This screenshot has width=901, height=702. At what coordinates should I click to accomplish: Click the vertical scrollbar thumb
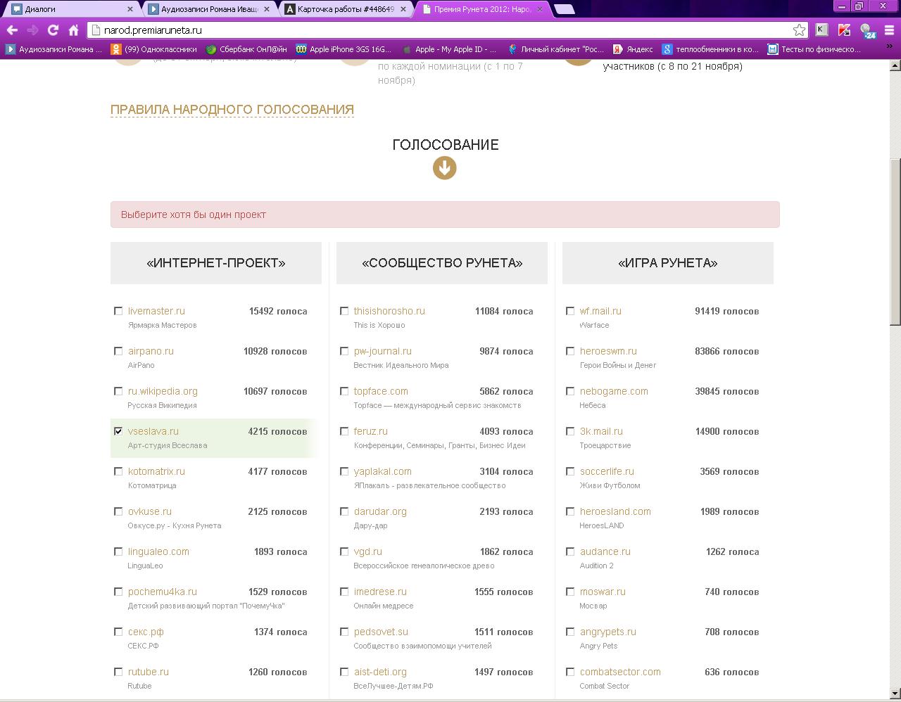click(895, 241)
